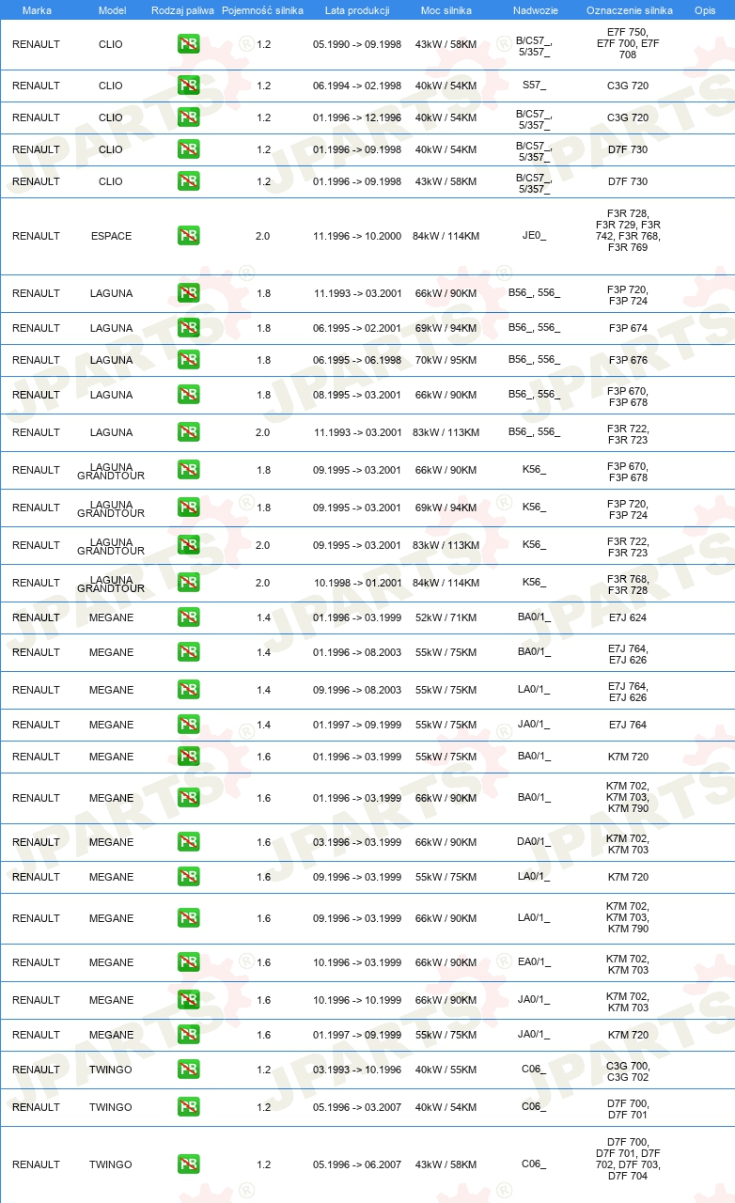This screenshot has width=735, height=1203.
Task: Click the Opis column header
Action: click(705, 9)
